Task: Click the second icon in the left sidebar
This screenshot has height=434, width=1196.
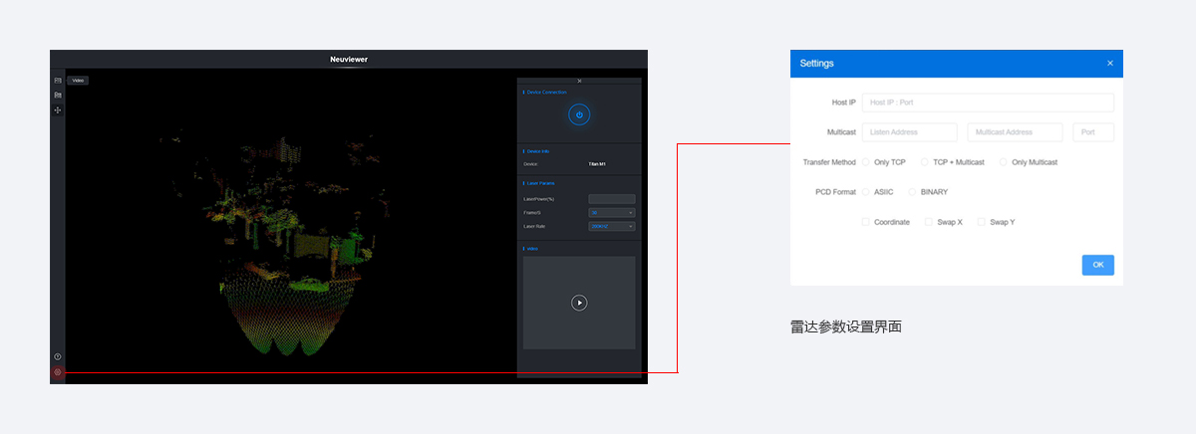Action: pos(58,95)
